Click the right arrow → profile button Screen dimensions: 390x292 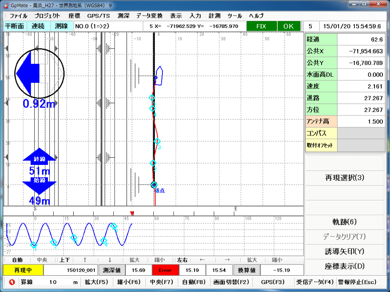coord(227,260)
